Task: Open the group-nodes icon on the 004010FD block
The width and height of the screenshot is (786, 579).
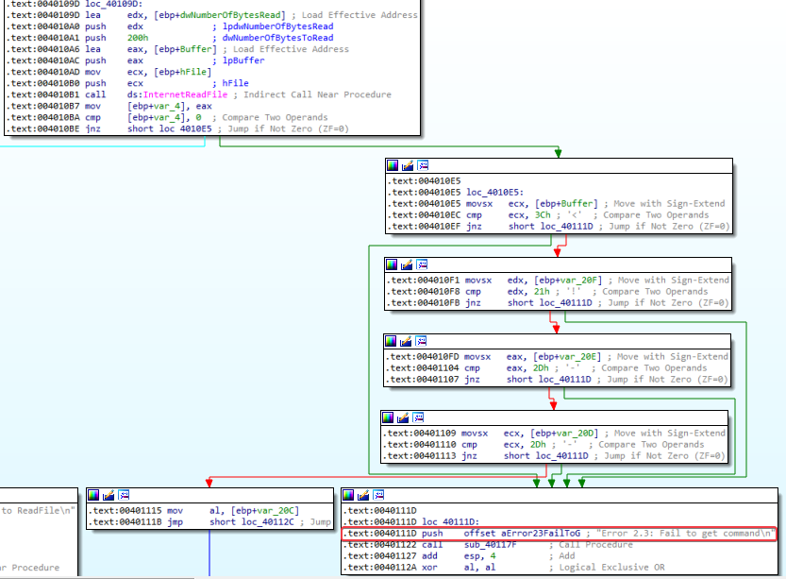Action: (423, 339)
